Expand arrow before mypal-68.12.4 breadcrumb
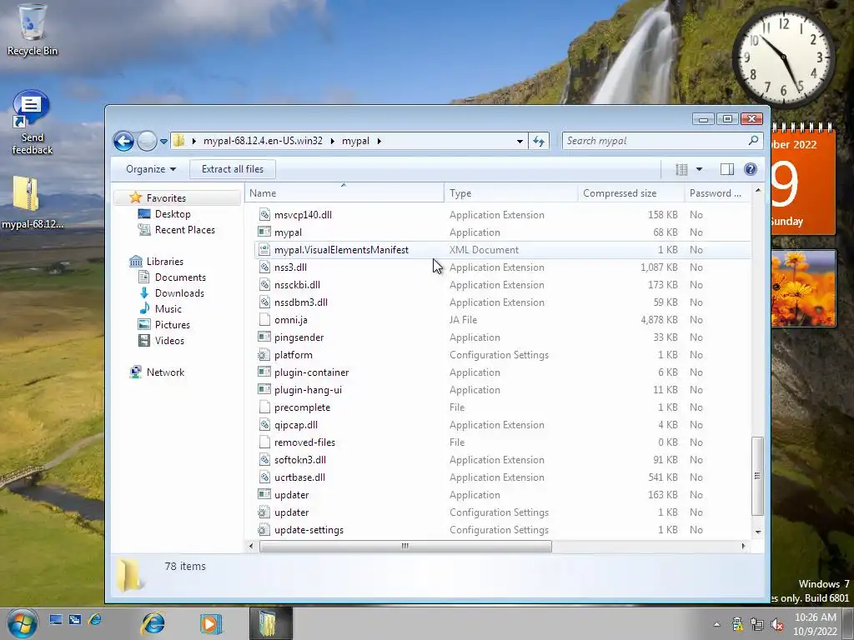854x640 pixels. tap(193, 141)
